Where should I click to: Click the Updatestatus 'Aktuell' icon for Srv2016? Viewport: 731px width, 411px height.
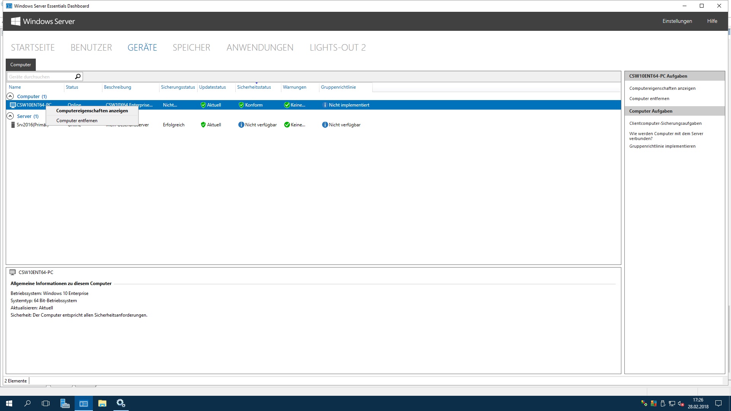coord(202,124)
